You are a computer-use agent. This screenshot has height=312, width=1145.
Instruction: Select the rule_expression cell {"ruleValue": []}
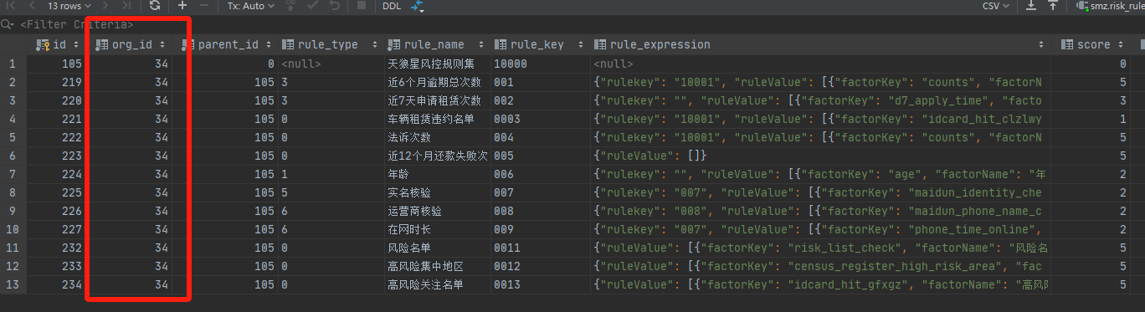820,156
